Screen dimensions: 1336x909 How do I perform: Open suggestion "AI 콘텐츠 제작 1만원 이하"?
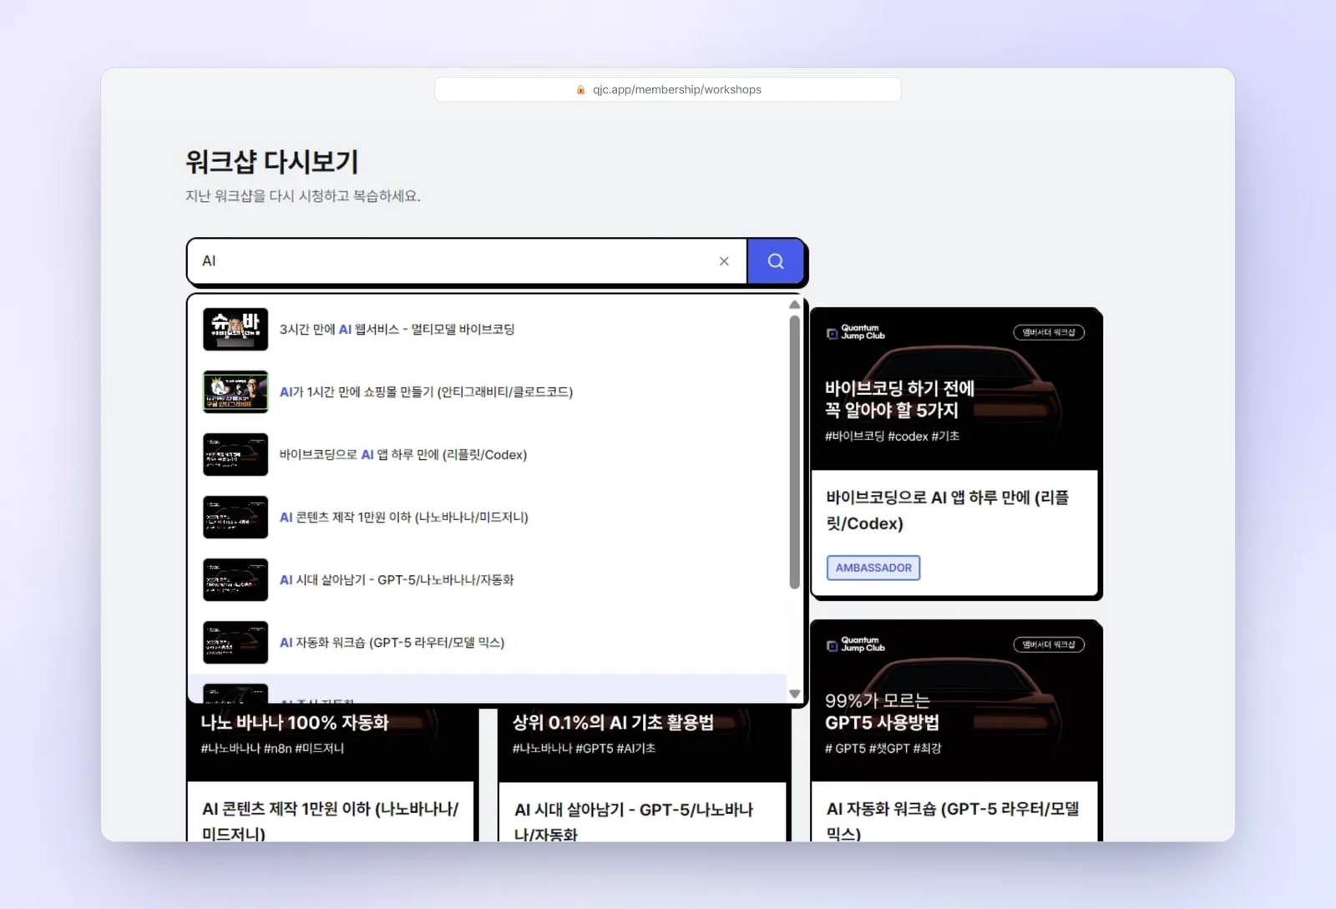pyautogui.click(x=488, y=517)
